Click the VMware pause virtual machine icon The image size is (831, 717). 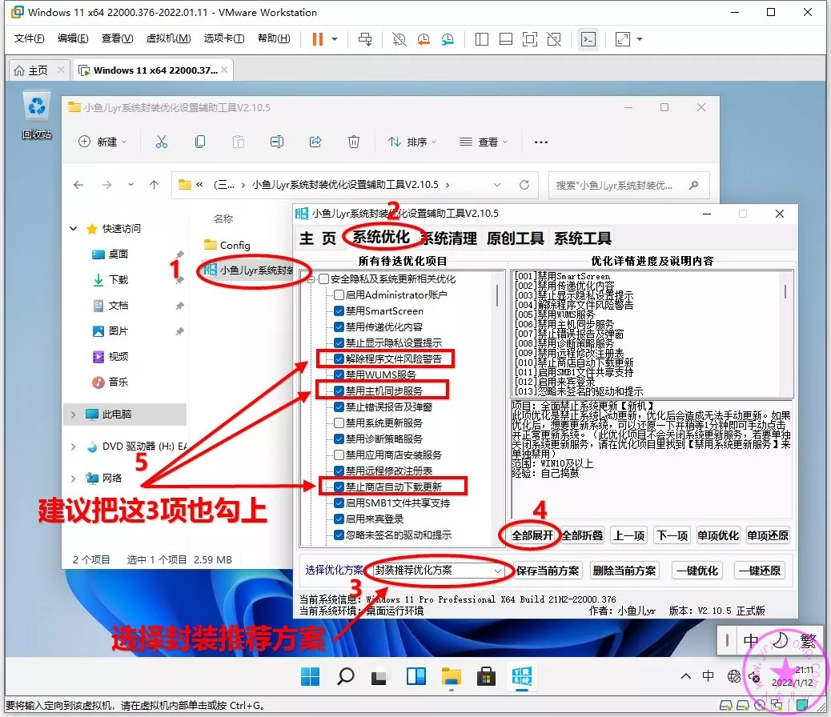tap(318, 39)
